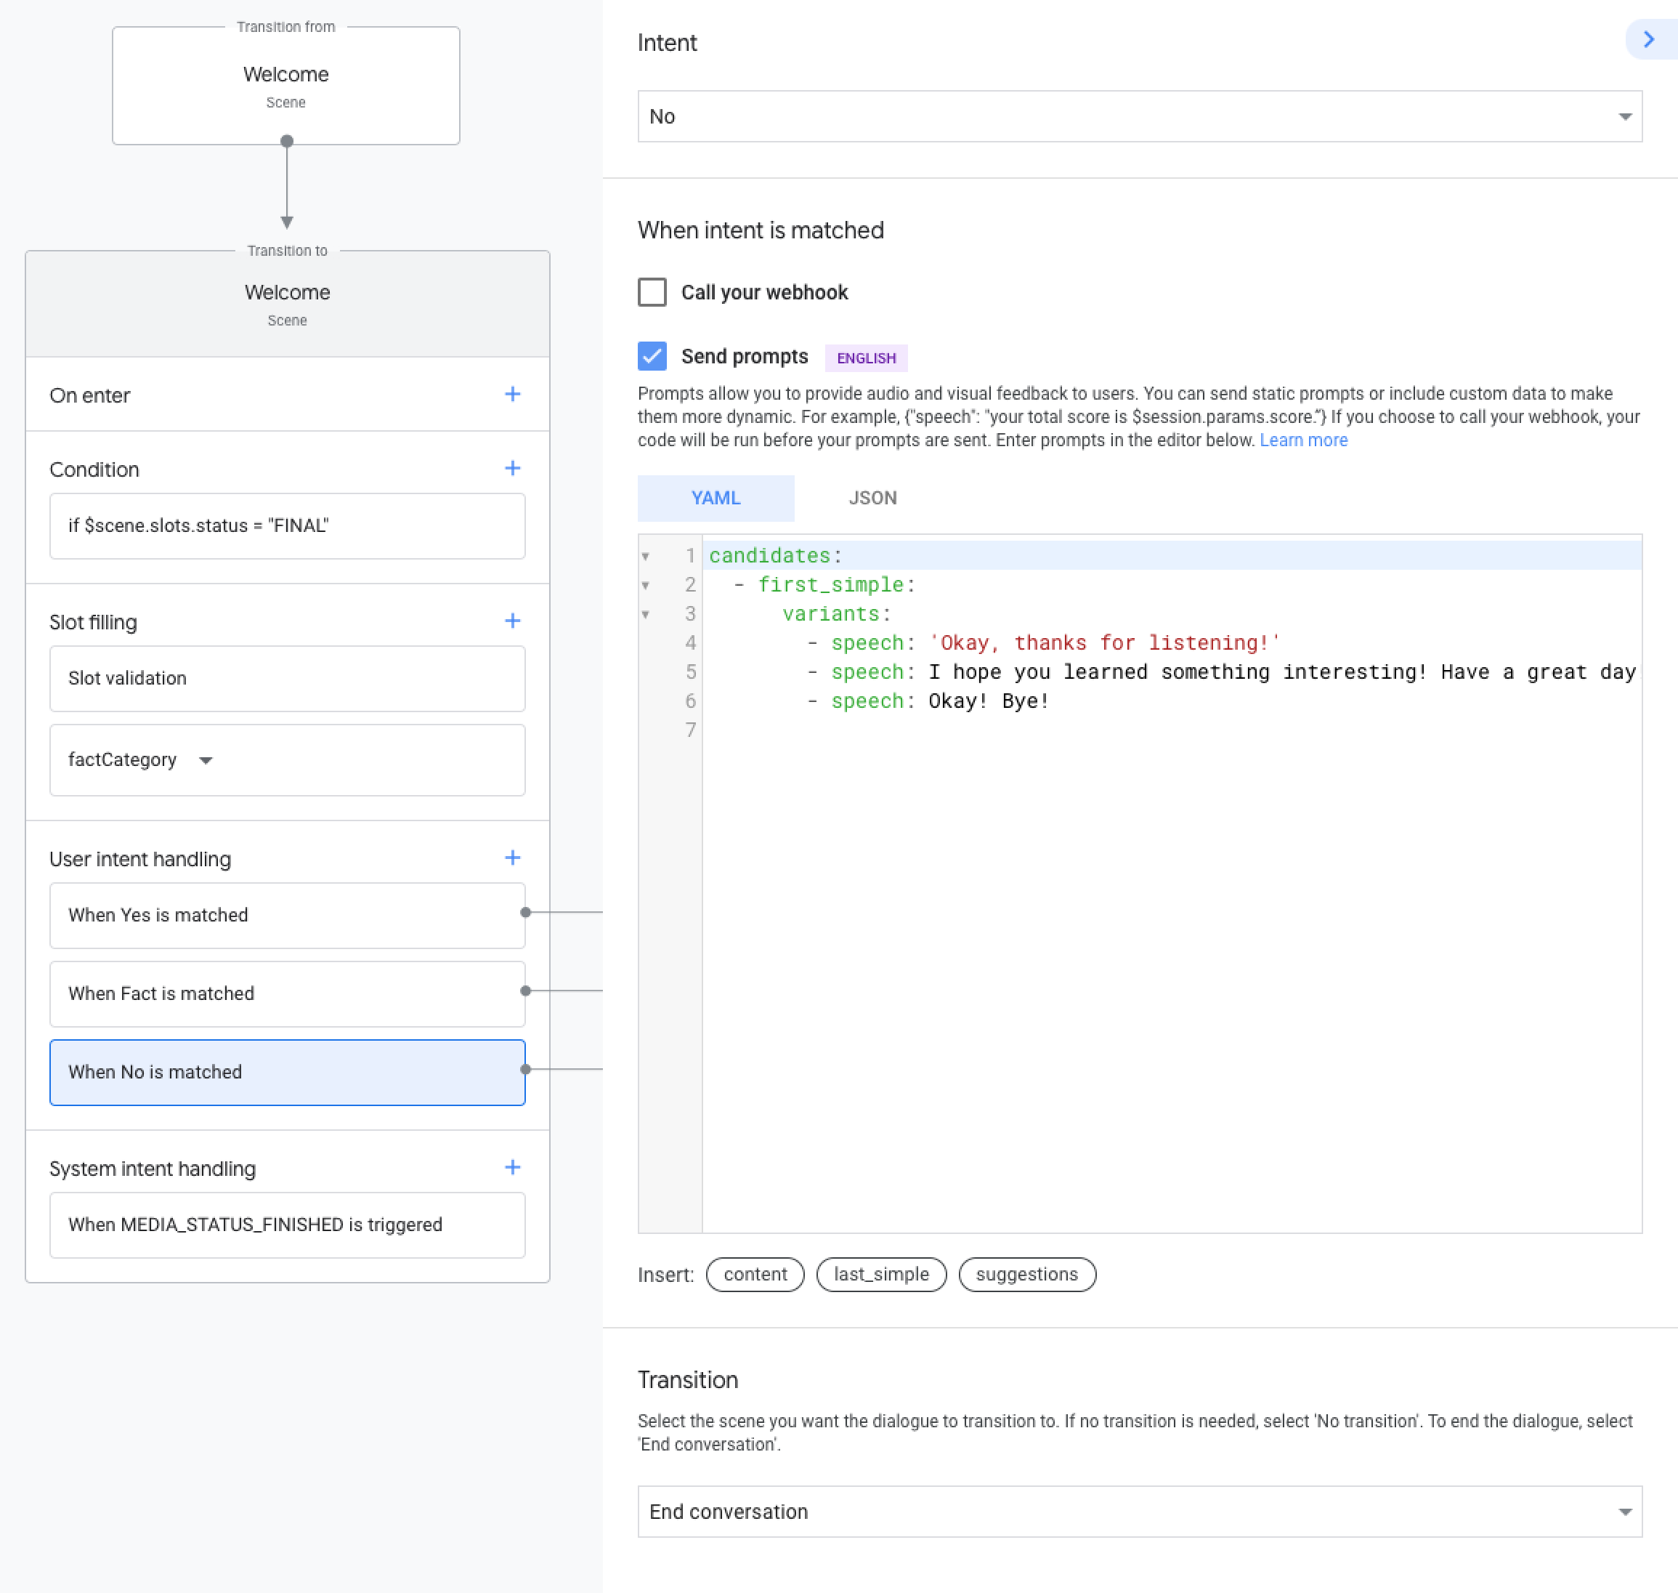1678x1593 pixels.
Task: Click plus icon next to Condition
Action: (x=512, y=468)
